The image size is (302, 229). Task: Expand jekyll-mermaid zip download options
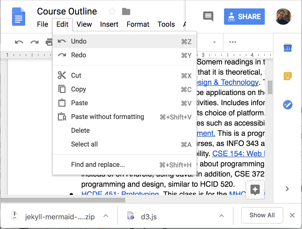click(106, 216)
